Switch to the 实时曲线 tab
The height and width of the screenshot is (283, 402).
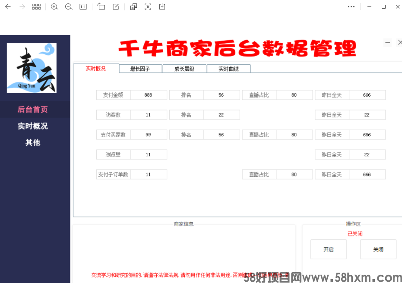point(229,69)
